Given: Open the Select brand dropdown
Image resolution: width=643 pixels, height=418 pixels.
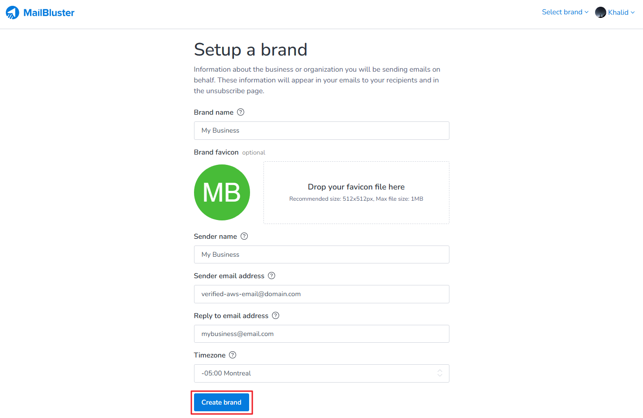Looking at the screenshot, I should (562, 12).
